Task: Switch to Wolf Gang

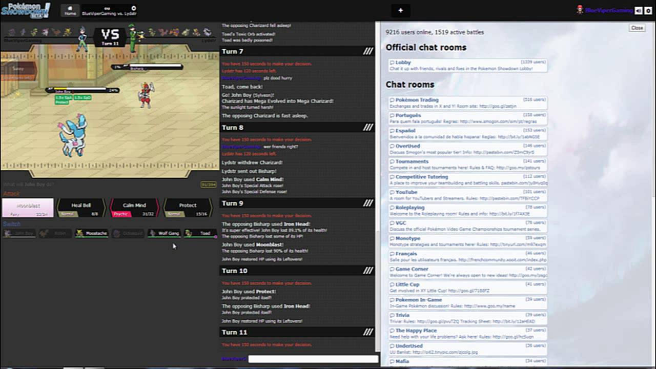Action: pyautogui.click(x=165, y=233)
